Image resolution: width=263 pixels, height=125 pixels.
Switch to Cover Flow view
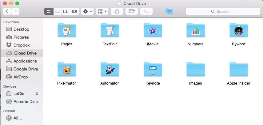click(x=74, y=11)
